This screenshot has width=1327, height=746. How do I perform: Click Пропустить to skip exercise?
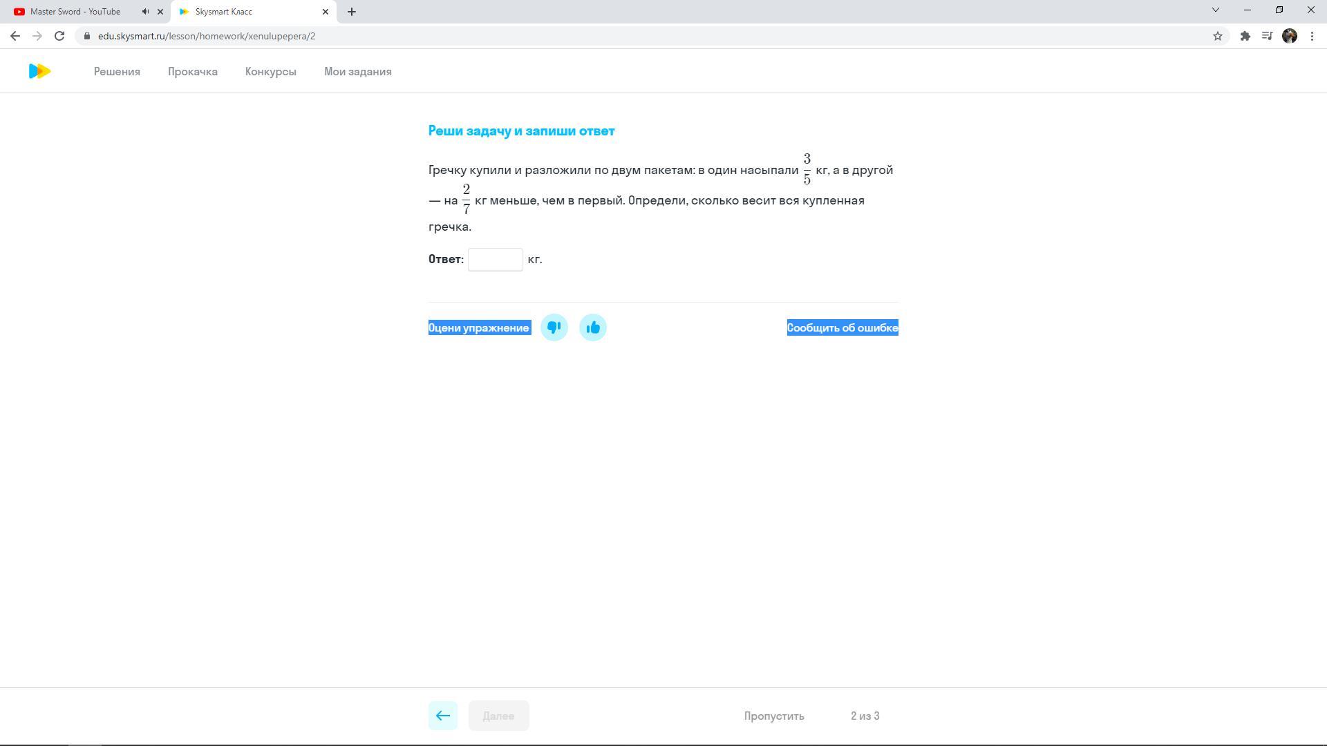tap(773, 716)
